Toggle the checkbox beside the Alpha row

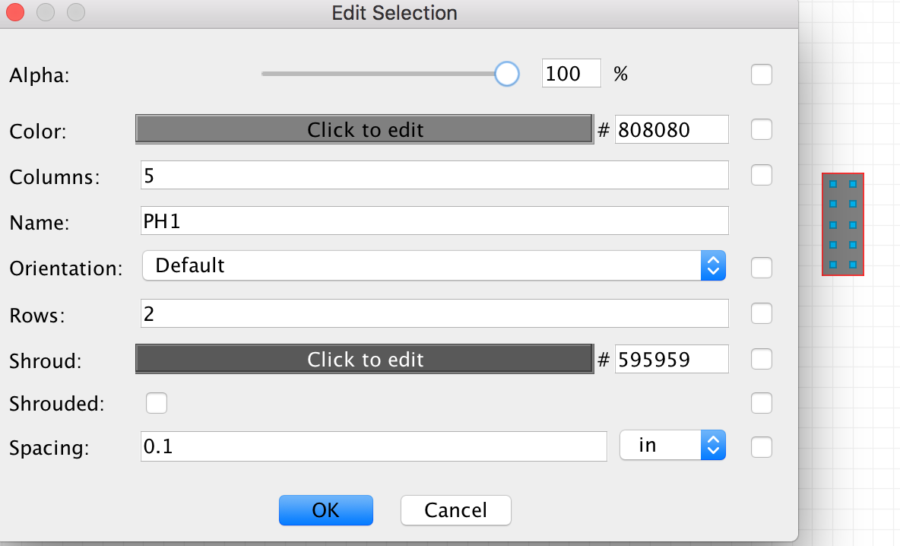(761, 74)
